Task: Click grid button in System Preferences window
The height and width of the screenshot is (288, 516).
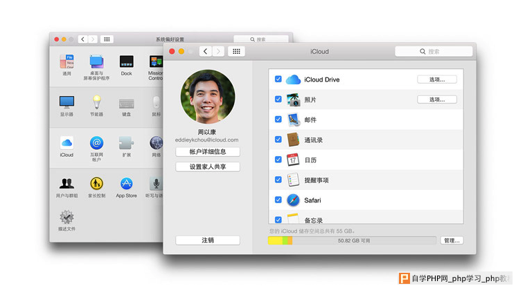Action: [107, 39]
